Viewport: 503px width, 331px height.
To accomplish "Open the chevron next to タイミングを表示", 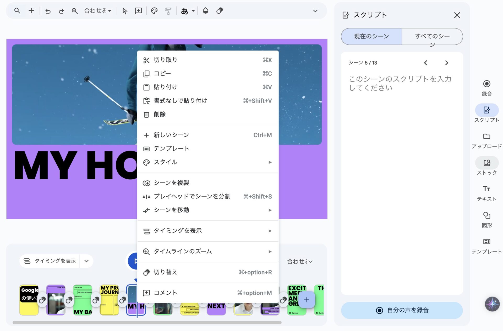I will 86,261.
